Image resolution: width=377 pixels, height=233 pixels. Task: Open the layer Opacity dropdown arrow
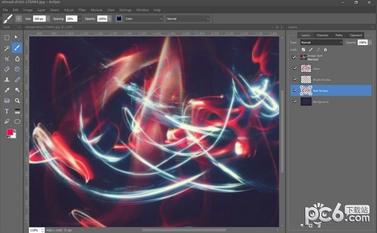(x=370, y=42)
